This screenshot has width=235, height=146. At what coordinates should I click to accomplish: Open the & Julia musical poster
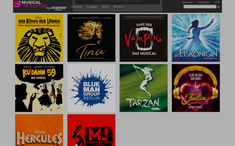(196, 88)
